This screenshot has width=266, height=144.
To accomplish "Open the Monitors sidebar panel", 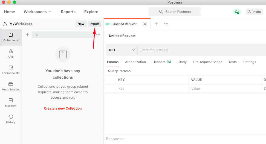I will tap(11, 103).
